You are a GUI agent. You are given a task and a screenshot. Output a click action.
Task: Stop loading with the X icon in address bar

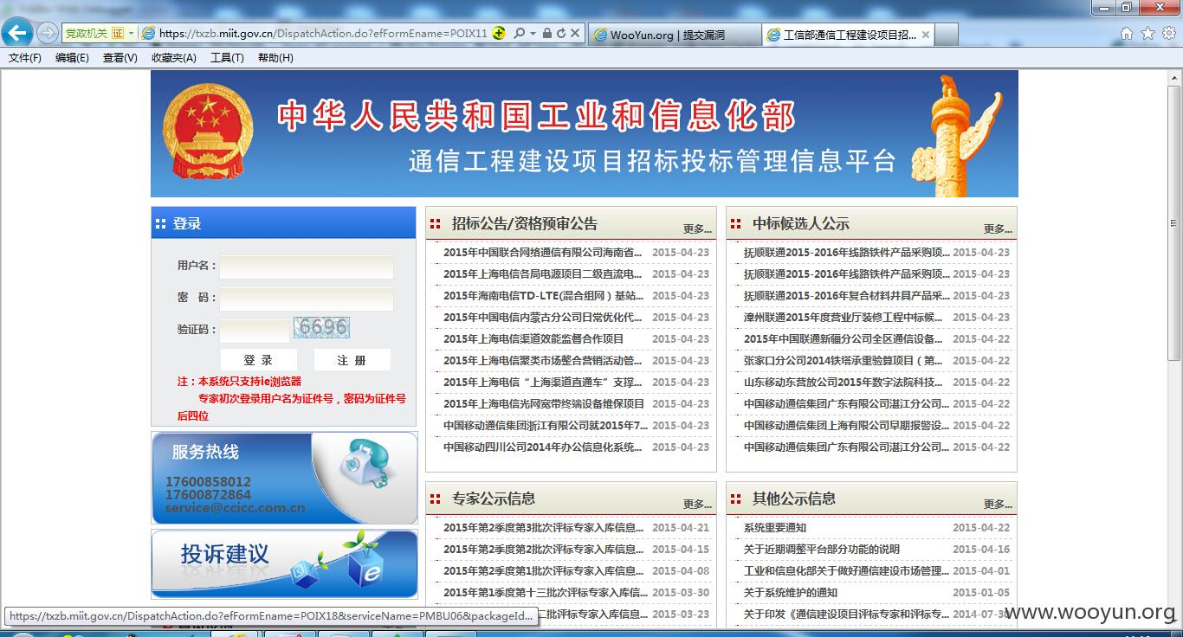[x=575, y=34]
